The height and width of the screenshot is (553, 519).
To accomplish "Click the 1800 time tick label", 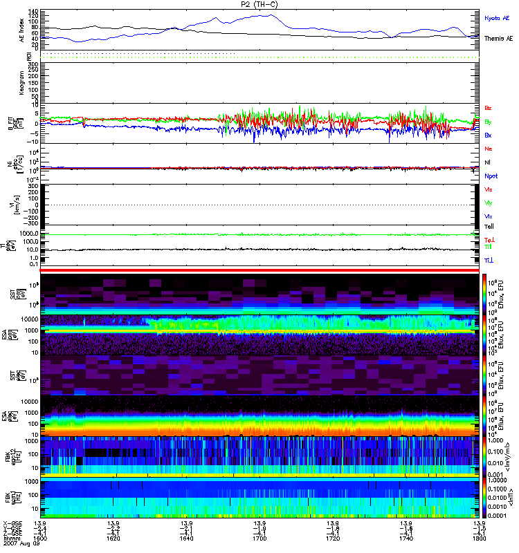I will pos(479,538).
